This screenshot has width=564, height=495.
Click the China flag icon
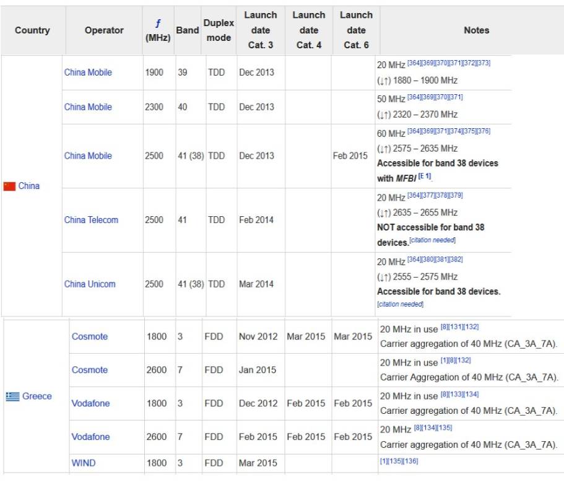[x=9, y=186]
